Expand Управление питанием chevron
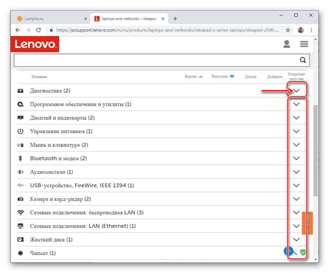 (296, 131)
